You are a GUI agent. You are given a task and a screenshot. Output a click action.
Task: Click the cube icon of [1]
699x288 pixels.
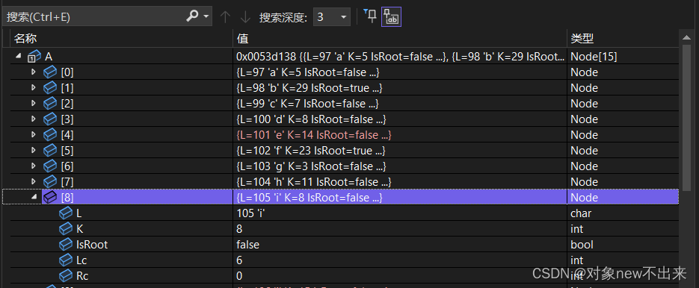(x=50, y=88)
